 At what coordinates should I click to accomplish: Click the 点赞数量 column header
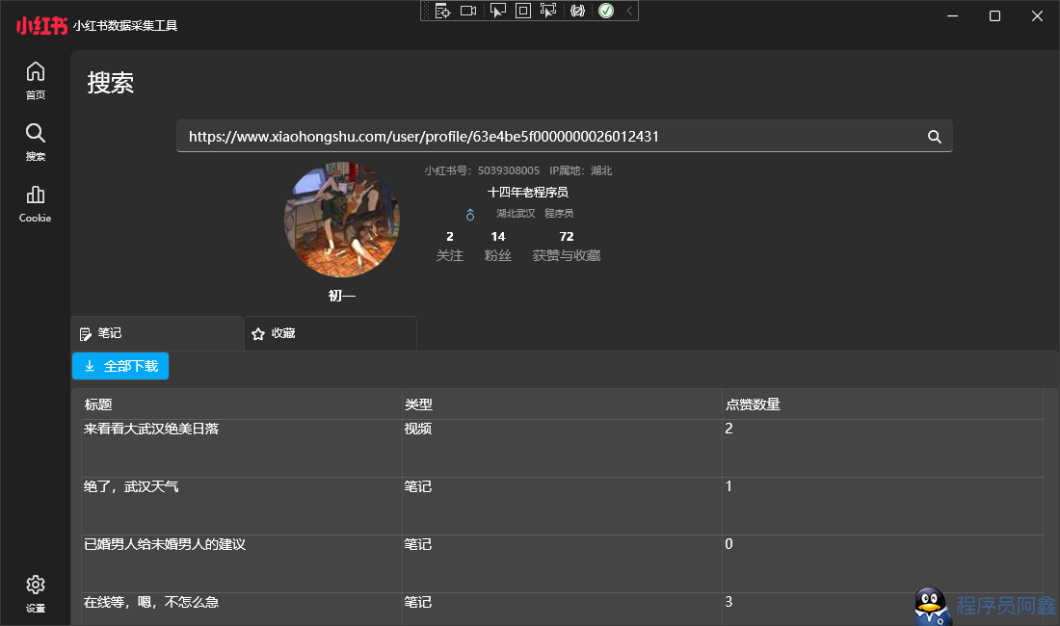(x=882, y=404)
